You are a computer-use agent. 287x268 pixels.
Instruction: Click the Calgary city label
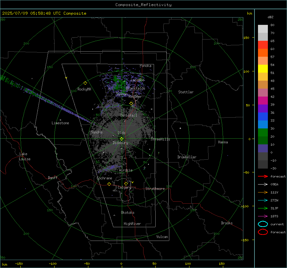click(x=124, y=187)
